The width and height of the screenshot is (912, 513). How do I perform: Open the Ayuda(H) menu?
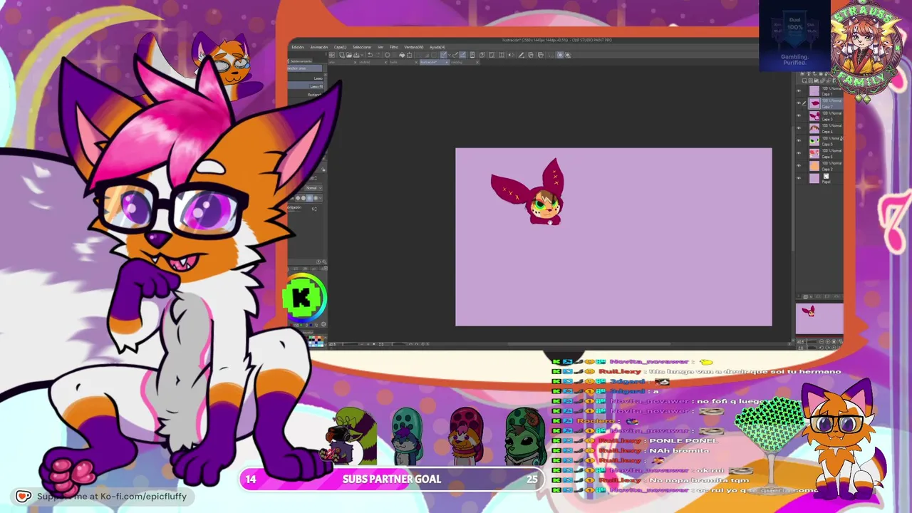coord(437,47)
